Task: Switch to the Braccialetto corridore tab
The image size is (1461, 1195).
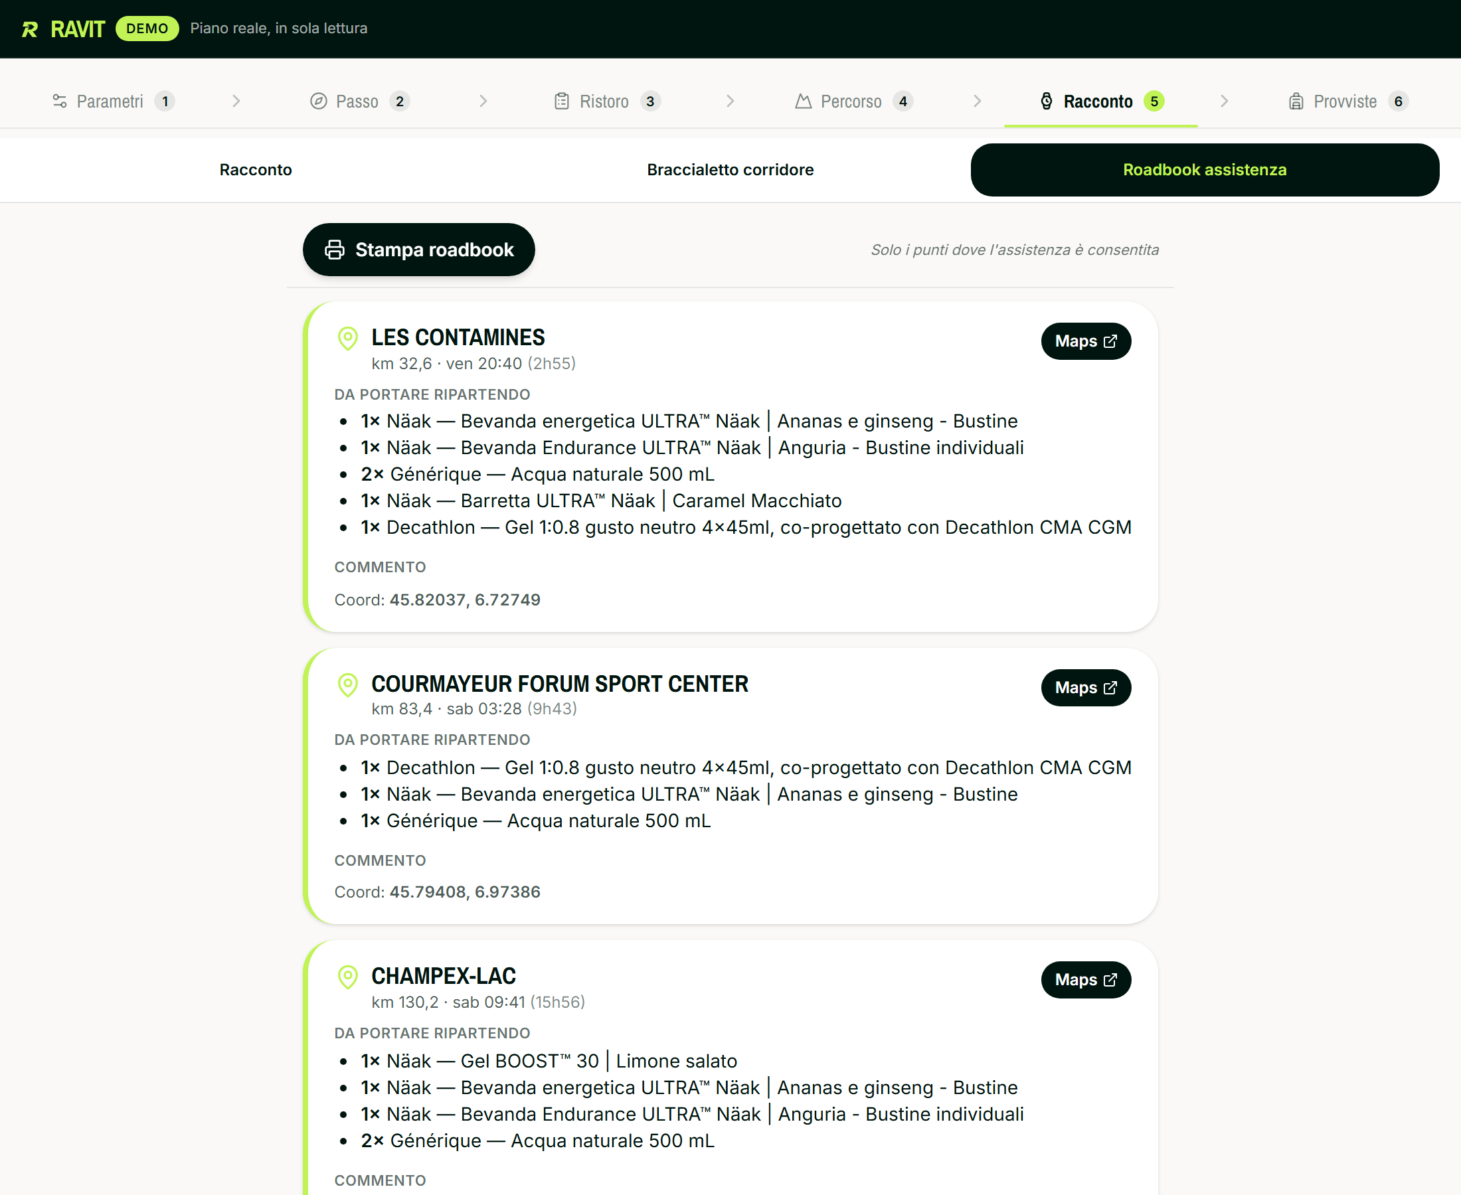Action: [730, 170]
